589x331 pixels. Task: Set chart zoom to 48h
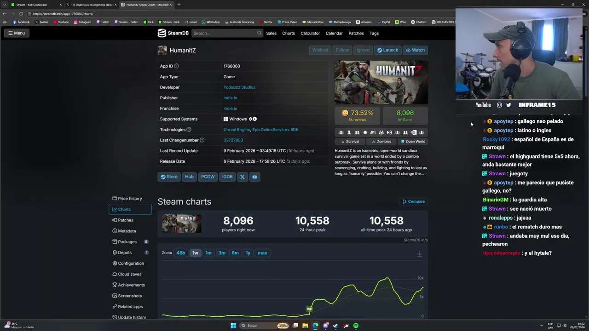(x=180, y=253)
